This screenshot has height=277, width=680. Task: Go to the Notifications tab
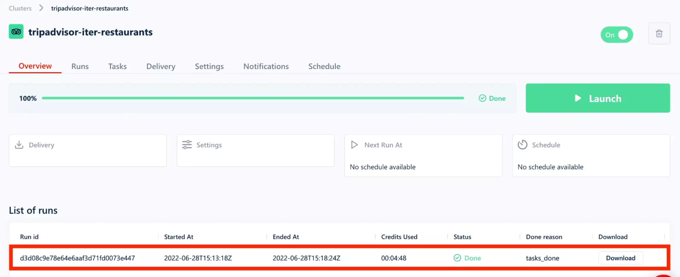click(x=266, y=66)
